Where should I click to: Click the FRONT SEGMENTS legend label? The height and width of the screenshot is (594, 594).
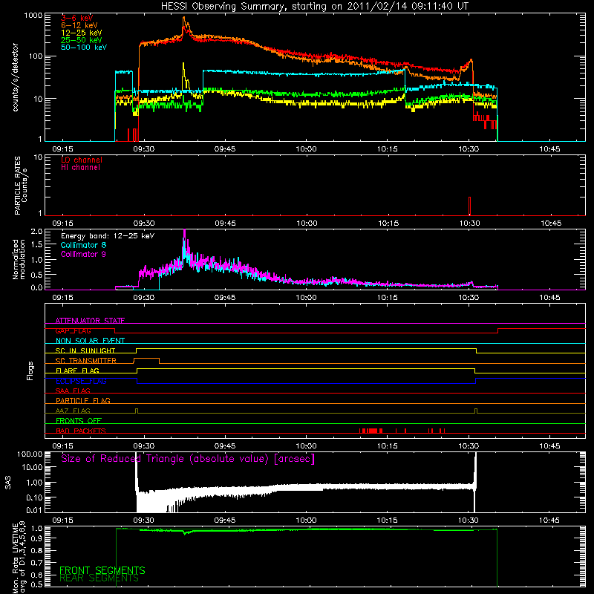(102, 570)
